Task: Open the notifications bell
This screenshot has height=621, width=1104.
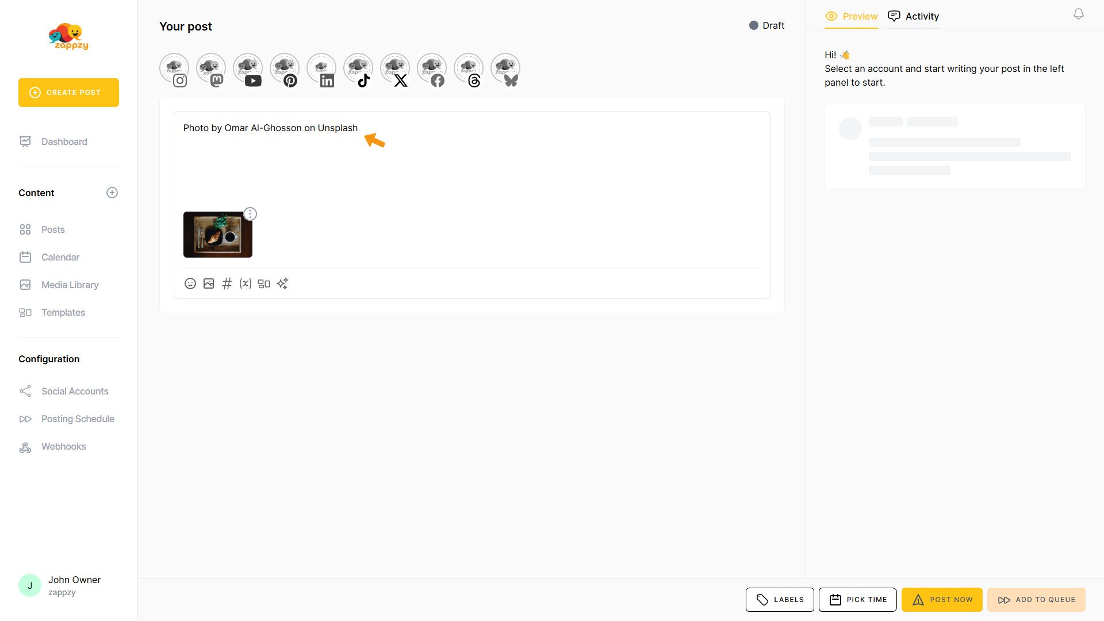Action: [1079, 14]
